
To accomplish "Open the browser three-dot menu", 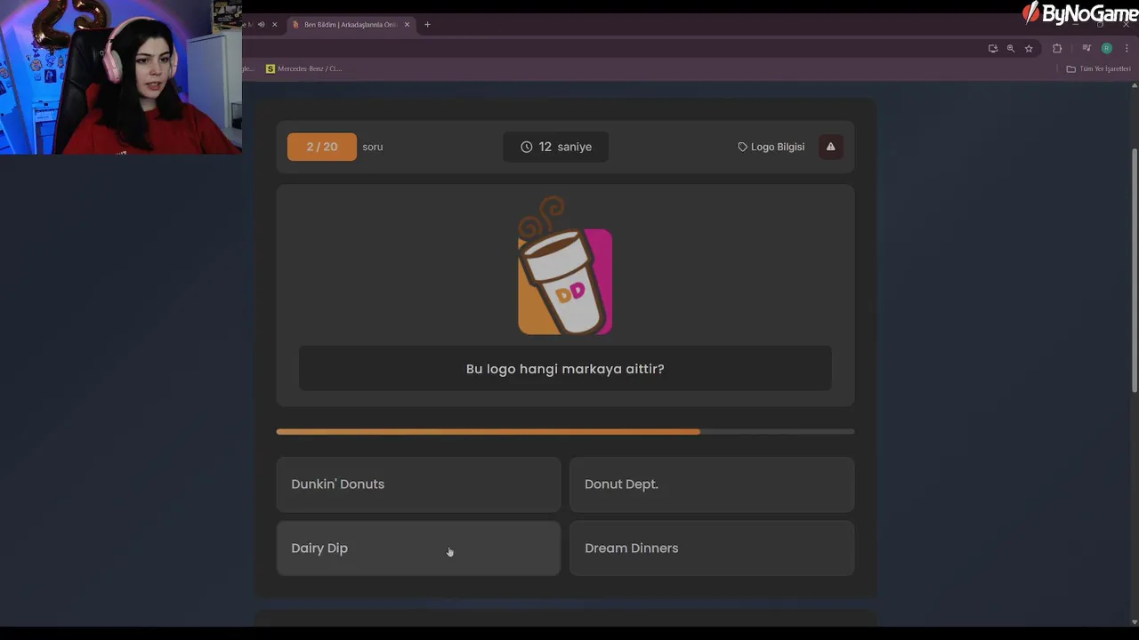I will coord(1127,48).
